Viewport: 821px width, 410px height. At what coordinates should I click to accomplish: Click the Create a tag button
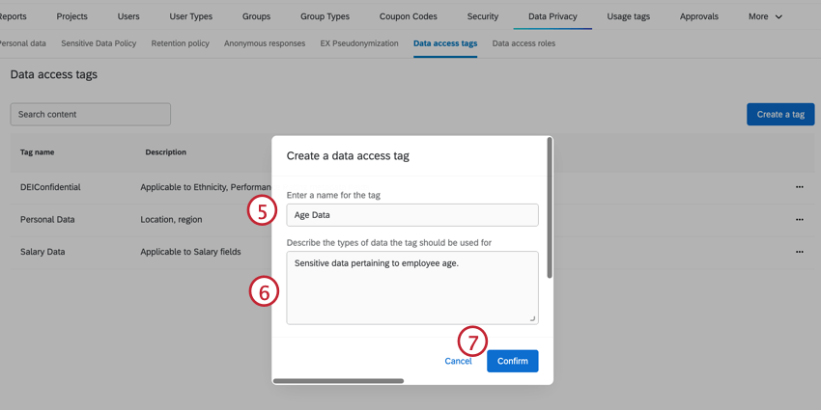tap(779, 114)
